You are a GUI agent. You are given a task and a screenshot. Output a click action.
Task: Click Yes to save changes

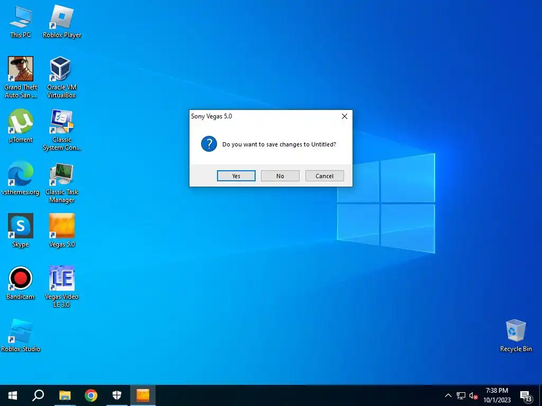(236, 176)
